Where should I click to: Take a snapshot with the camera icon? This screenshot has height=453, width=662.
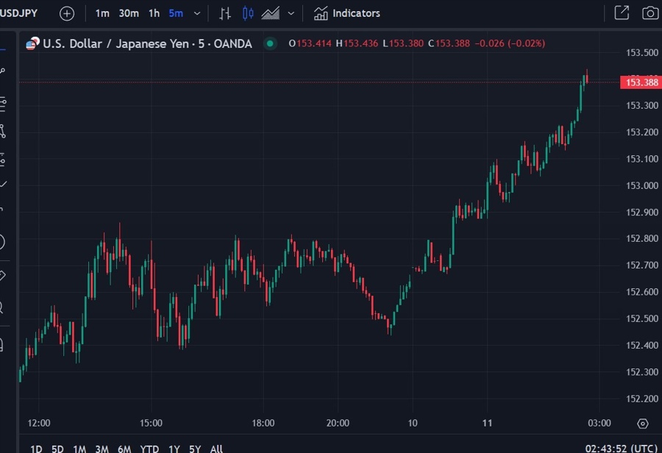650,13
